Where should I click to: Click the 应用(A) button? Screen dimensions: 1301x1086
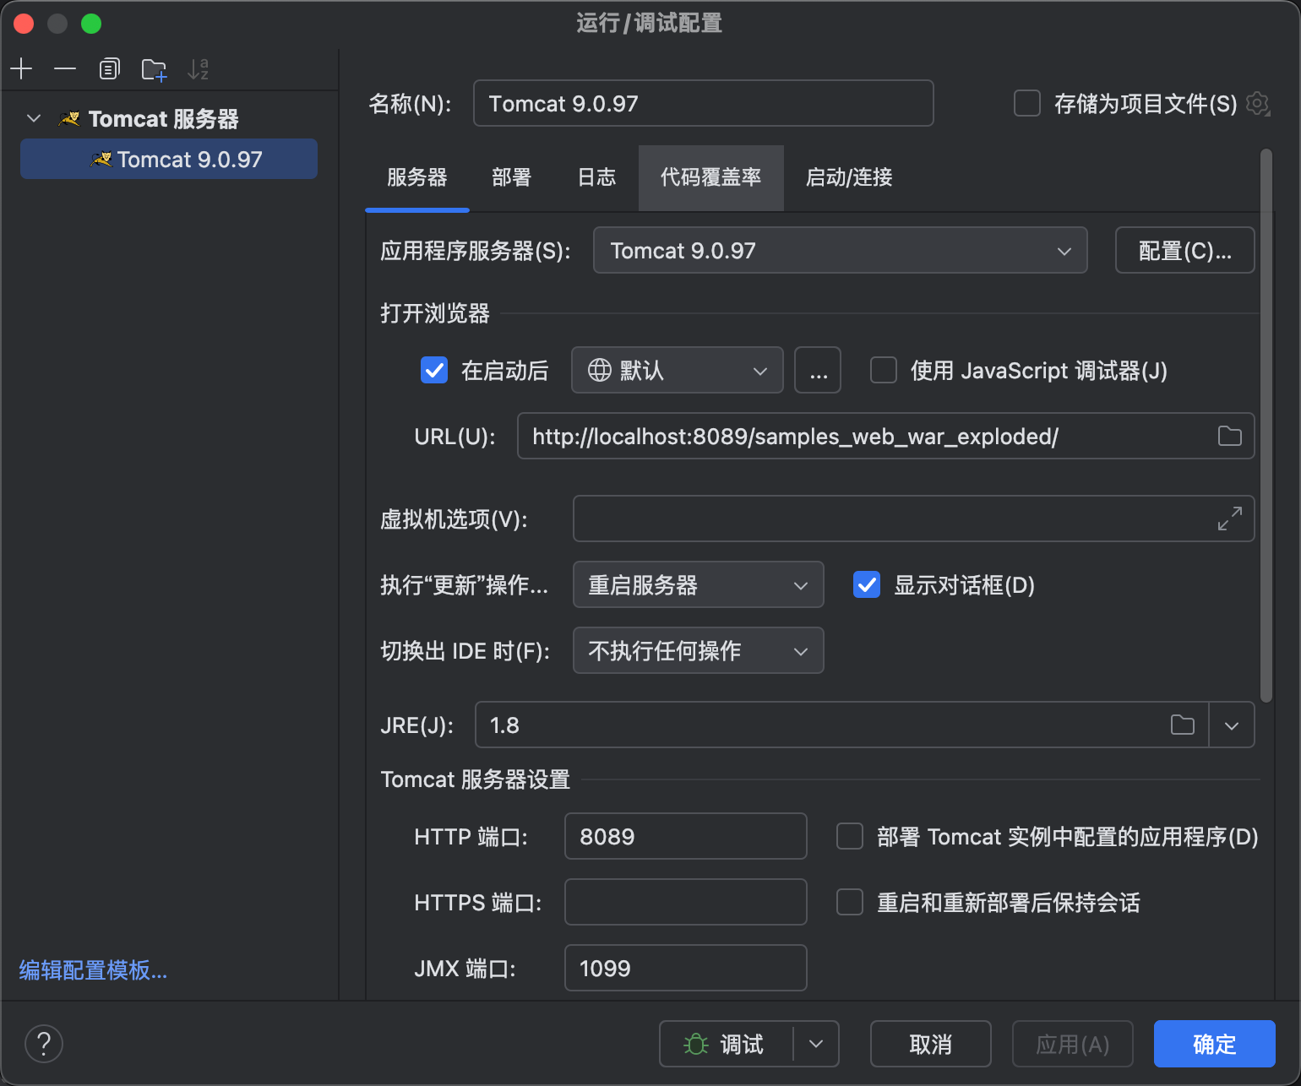pos(1073,1044)
